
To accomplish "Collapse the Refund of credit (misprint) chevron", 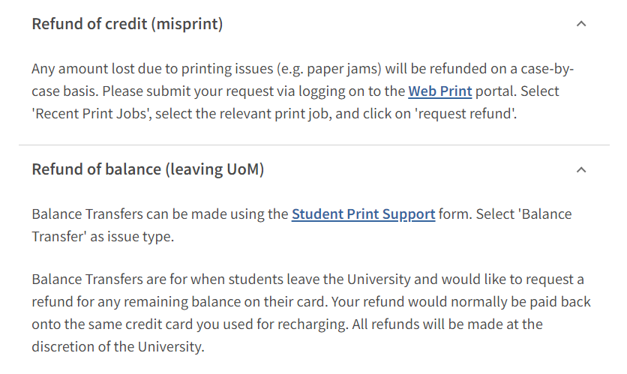I will 581,24.
